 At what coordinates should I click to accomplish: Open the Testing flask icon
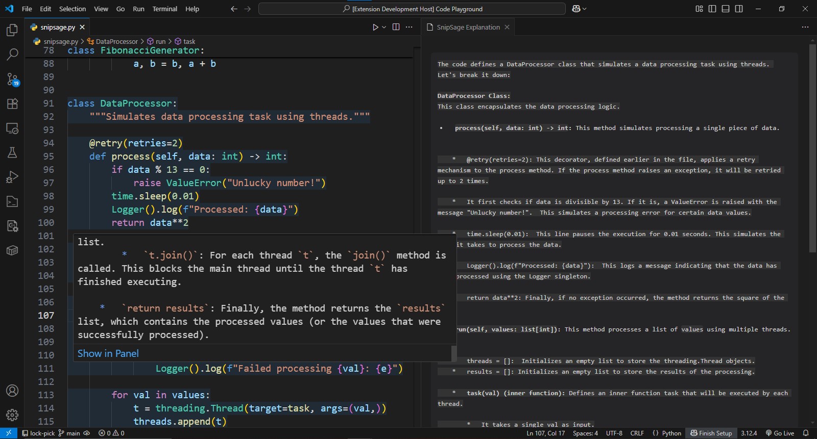tap(12, 152)
